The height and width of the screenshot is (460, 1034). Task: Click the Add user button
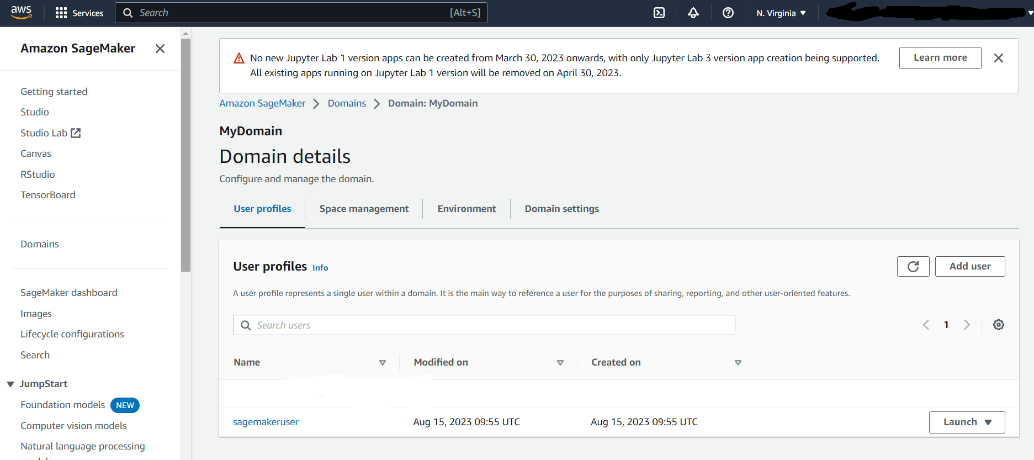pos(970,267)
